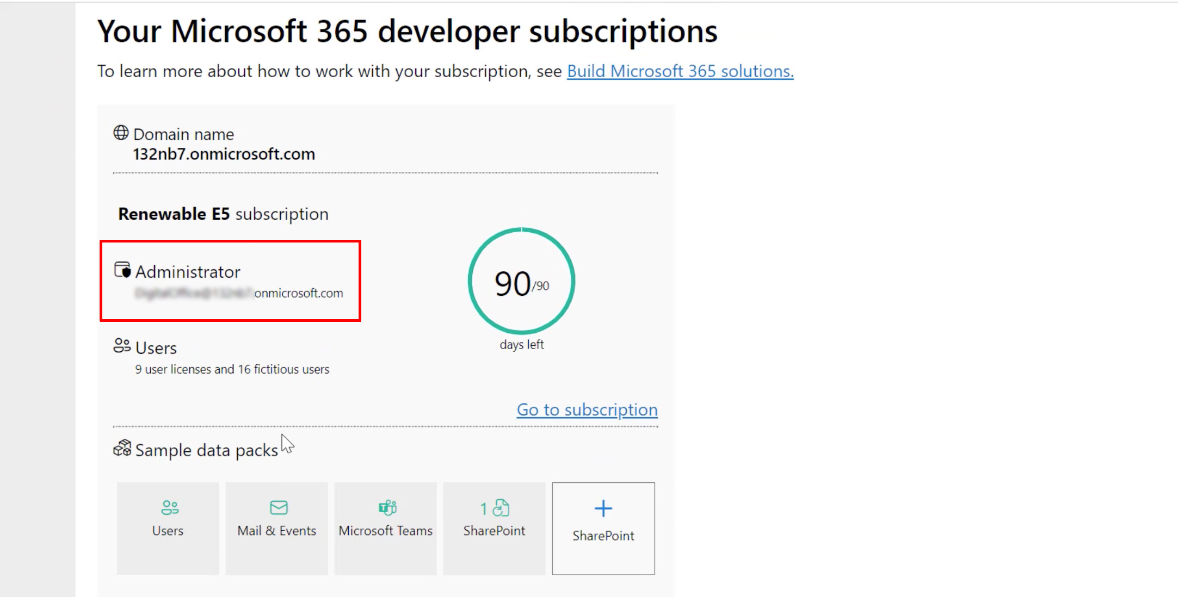Click the Users sample pack icon

tap(170, 508)
